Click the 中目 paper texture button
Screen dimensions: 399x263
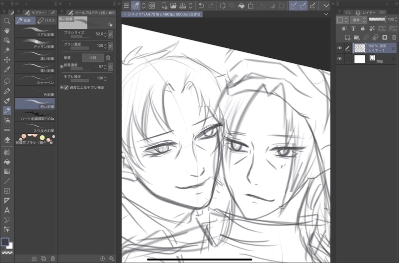tap(93, 58)
